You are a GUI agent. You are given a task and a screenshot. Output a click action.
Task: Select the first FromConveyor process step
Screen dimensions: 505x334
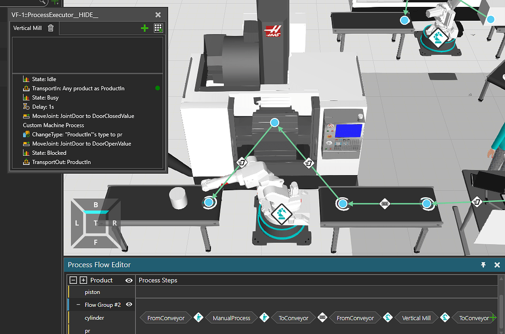tap(166, 318)
